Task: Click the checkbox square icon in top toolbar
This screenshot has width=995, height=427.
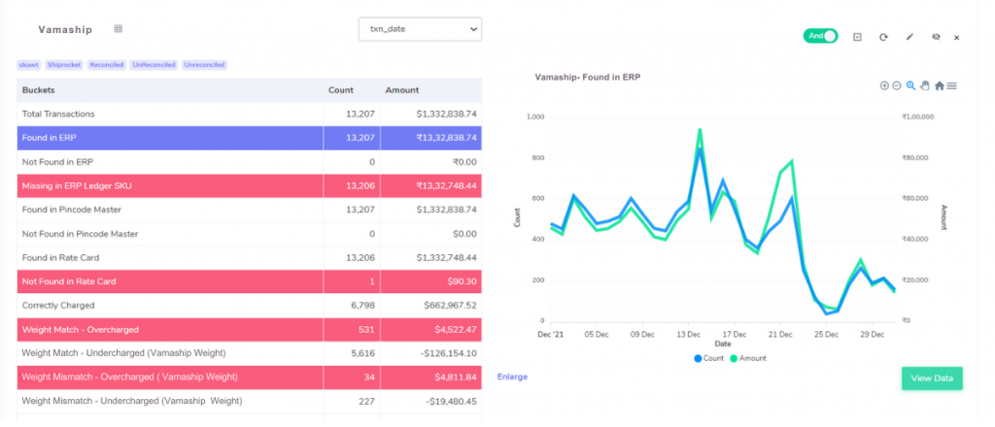Action: [x=857, y=38]
